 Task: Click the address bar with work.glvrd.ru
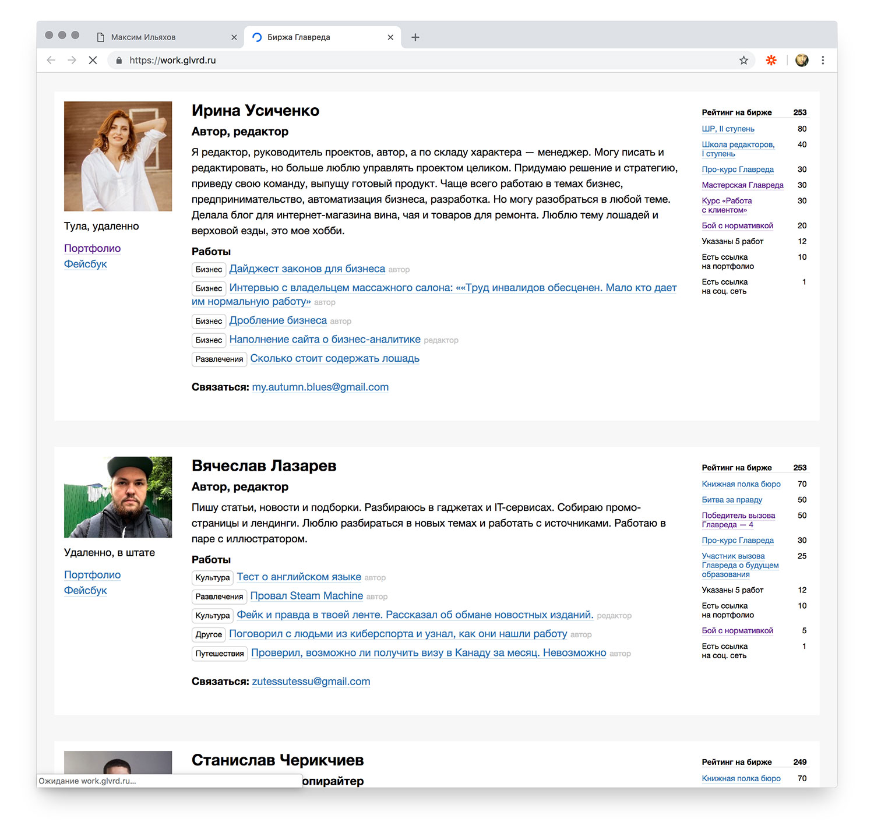point(408,60)
